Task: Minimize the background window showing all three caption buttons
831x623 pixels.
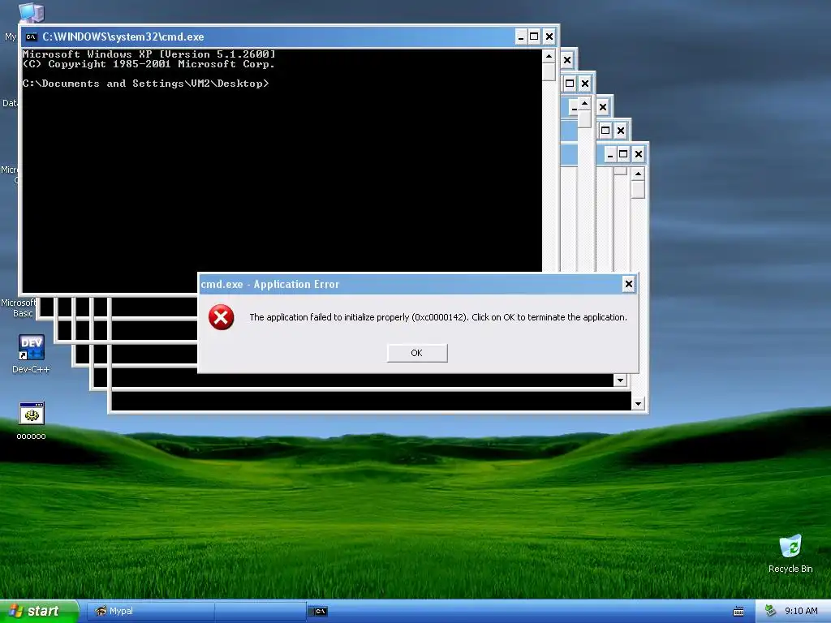Action: (610, 154)
